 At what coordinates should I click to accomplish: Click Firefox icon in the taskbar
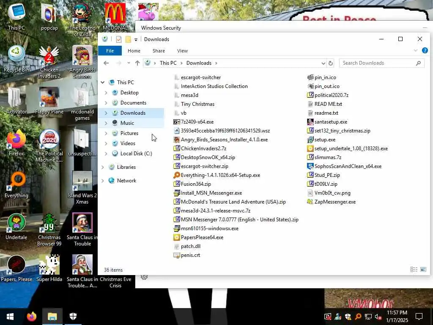click(31, 317)
